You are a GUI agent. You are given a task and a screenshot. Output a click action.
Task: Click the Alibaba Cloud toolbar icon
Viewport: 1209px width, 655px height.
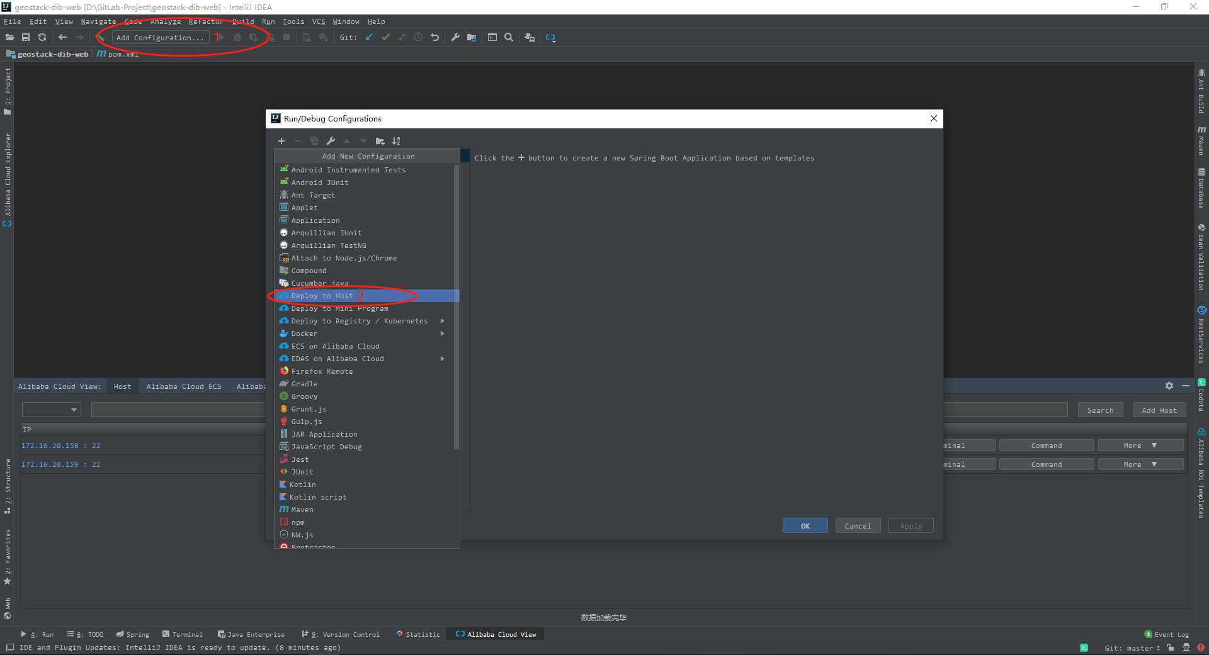pos(550,38)
